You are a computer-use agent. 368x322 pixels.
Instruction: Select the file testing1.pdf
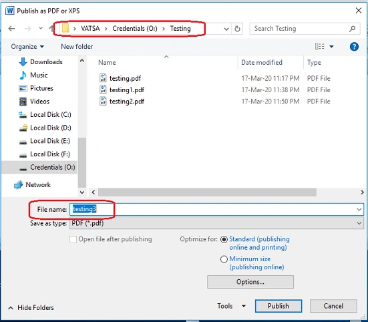127,90
